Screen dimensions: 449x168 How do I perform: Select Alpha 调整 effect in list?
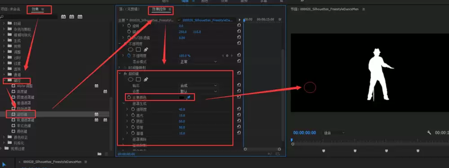point(25,86)
